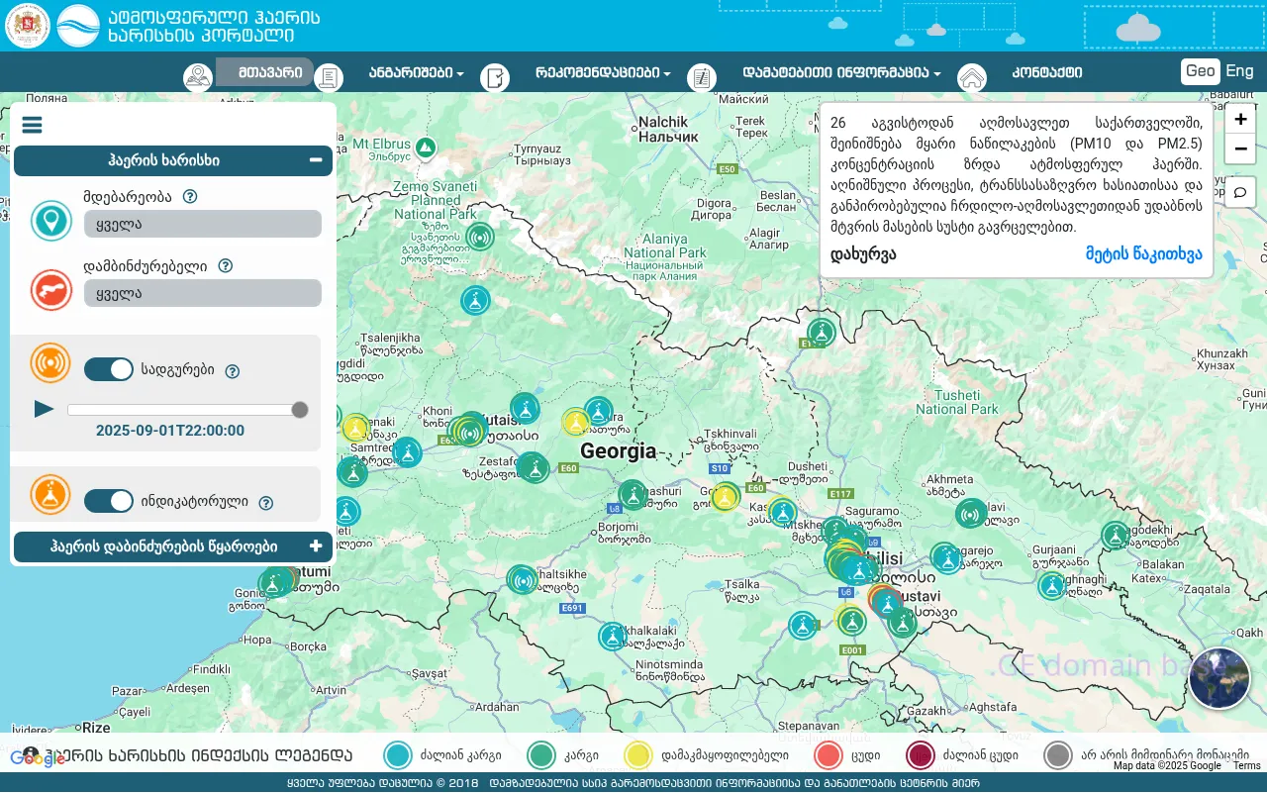Image resolution: width=1267 pixels, height=793 pixels.
Task: Click the მეტის წაკითხვა read more link
Action: 1143,254
